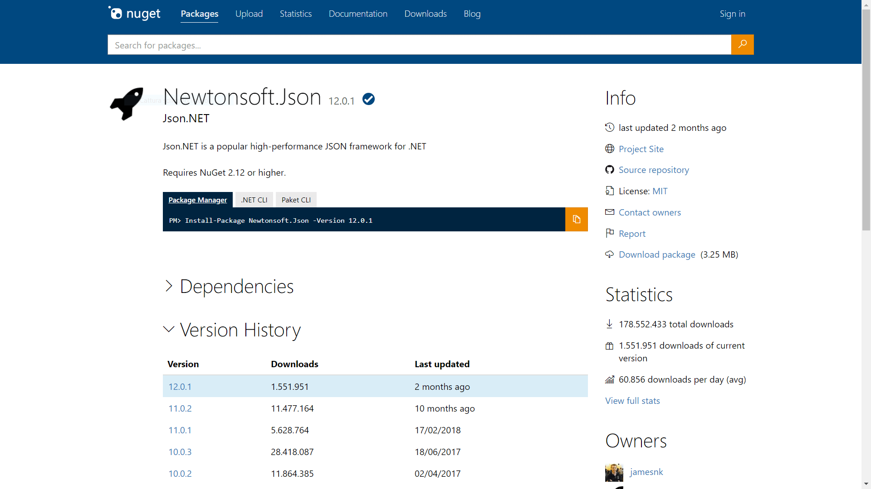Screen dimensions: 871x489
Task: Open Source repository via the GitHub icon
Action: (x=610, y=169)
